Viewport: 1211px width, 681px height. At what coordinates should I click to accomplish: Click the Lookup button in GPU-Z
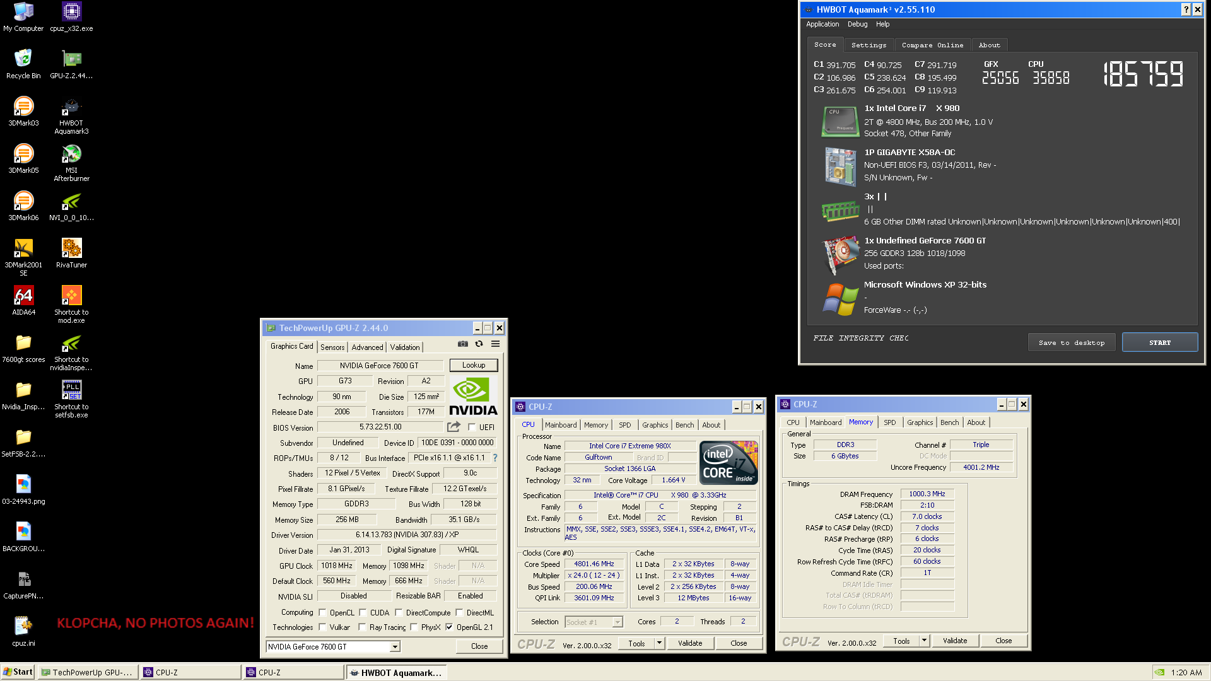click(474, 365)
